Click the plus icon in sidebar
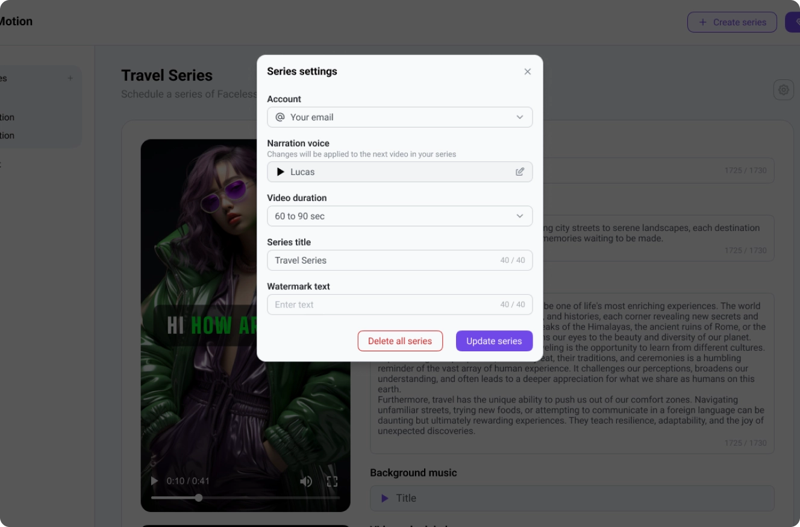Viewport: 800px width, 527px height. point(70,78)
